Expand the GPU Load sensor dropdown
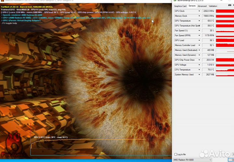Image resolution: width=234 pixels, height=162 pixels. (x=199, y=40)
